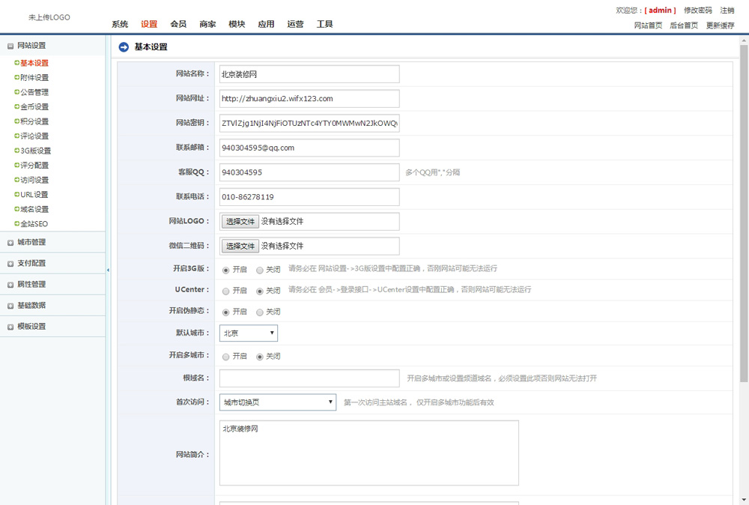
Task: Click the green icon beside 全站SEO
Action: 16,224
